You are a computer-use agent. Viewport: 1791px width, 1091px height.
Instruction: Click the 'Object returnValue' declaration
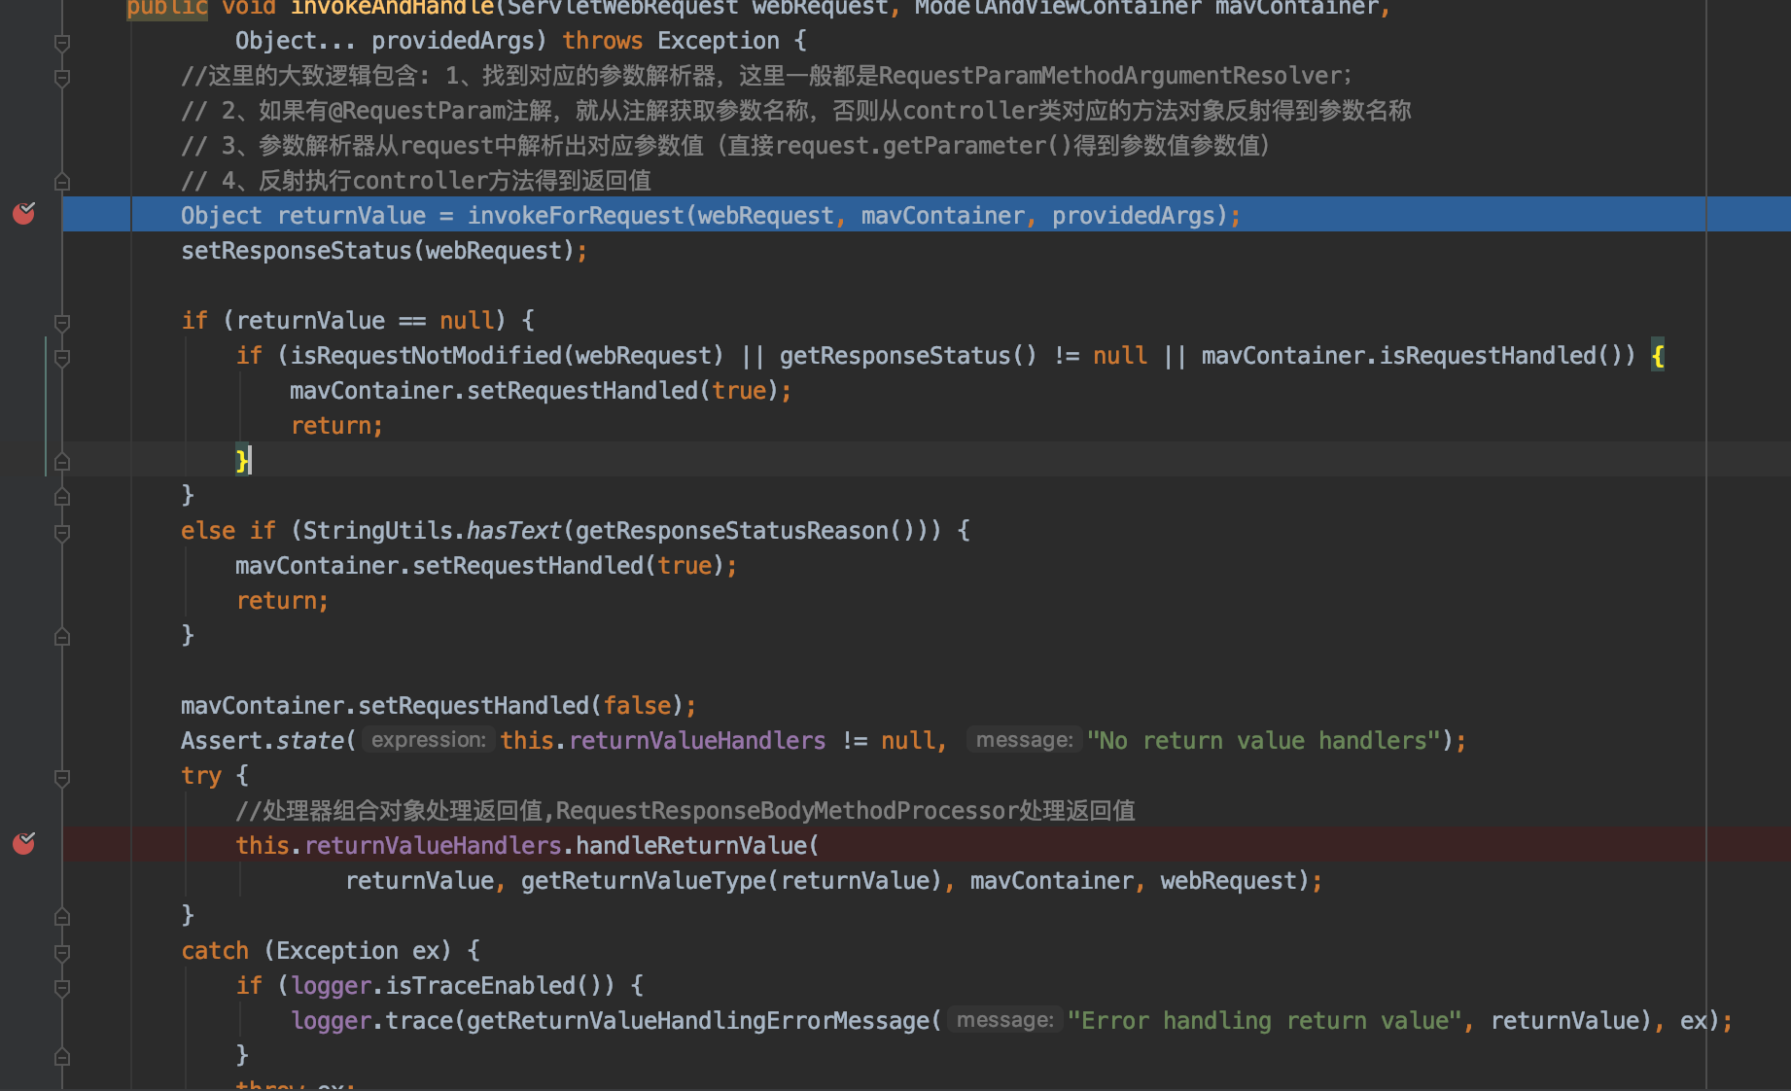coord(303,216)
